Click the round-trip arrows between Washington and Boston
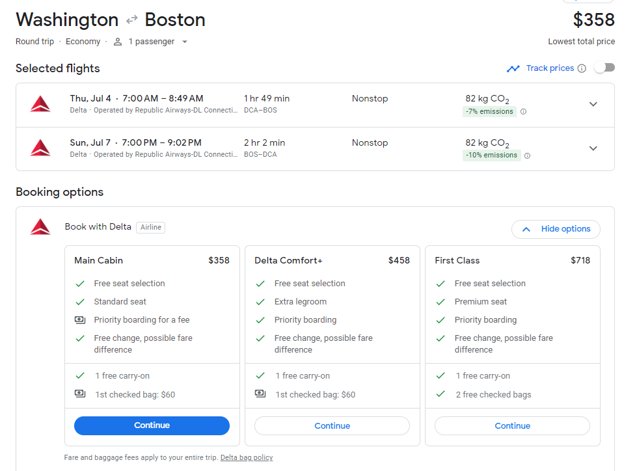This screenshot has height=471, width=637. (x=131, y=20)
